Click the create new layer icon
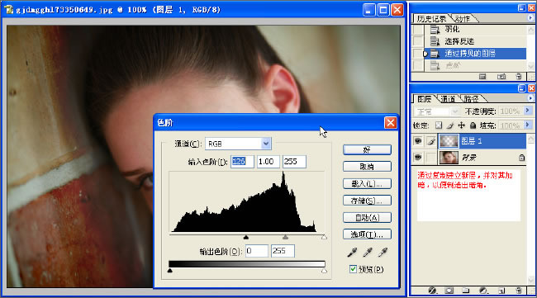This screenshot has height=298, width=537. coord(501,291)
